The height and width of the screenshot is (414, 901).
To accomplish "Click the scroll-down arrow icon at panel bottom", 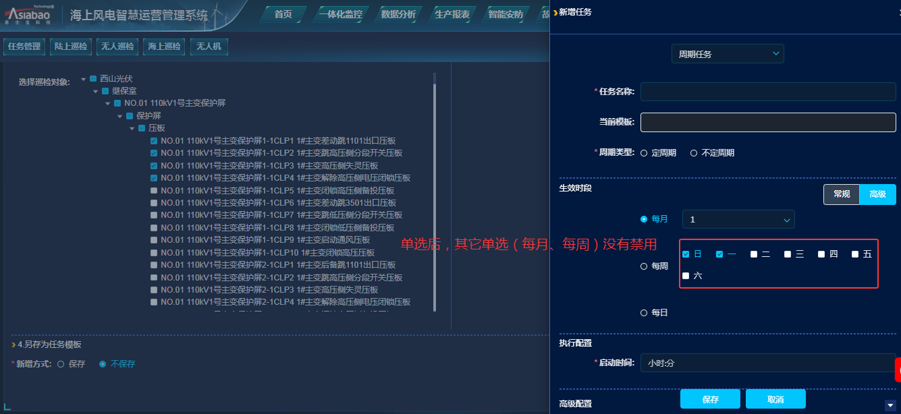I will click(890, 405).
